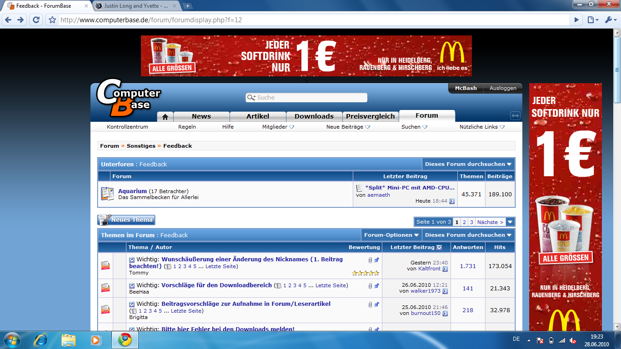Click the ComputerBase home icon tab
Viewport: 621px width, 349px height.
[165, 117]
